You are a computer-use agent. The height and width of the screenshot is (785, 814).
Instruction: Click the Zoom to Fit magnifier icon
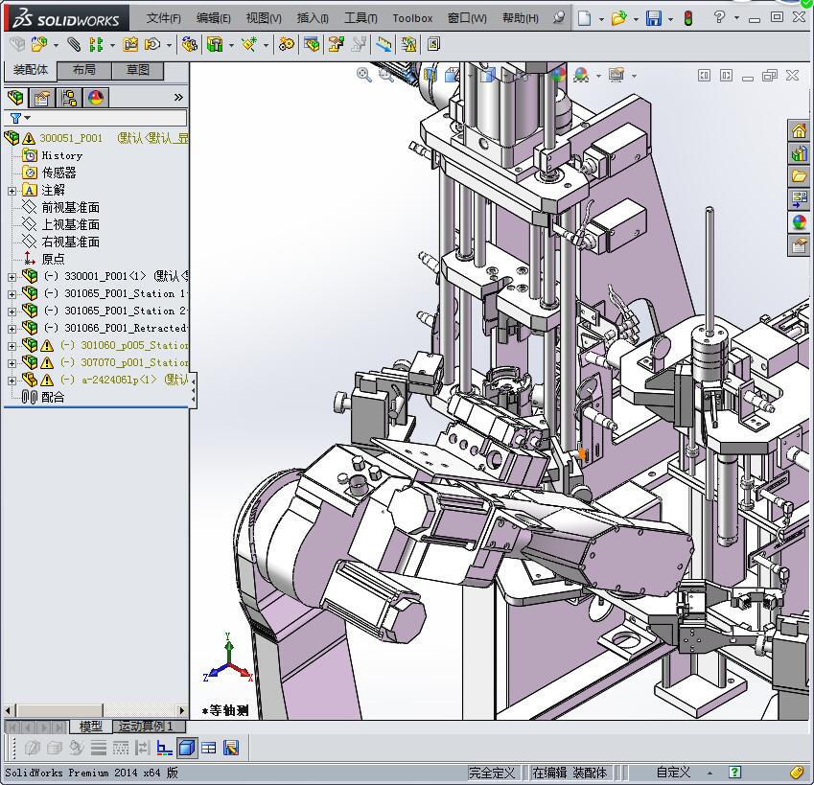tap(364, 75)
